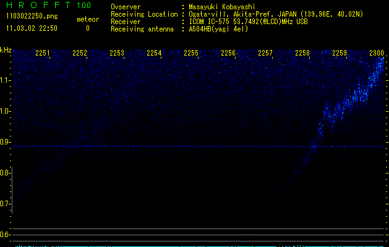Click the horizontal carrier line on the spectrogram

(x=199, y=146)
